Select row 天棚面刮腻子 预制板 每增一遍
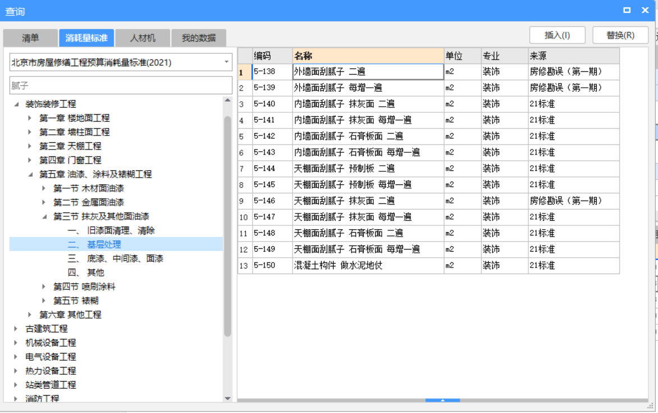The image size is (658, 413). click(x=428, y=185)
